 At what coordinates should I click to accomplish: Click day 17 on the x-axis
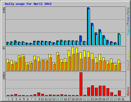(69, 99)
